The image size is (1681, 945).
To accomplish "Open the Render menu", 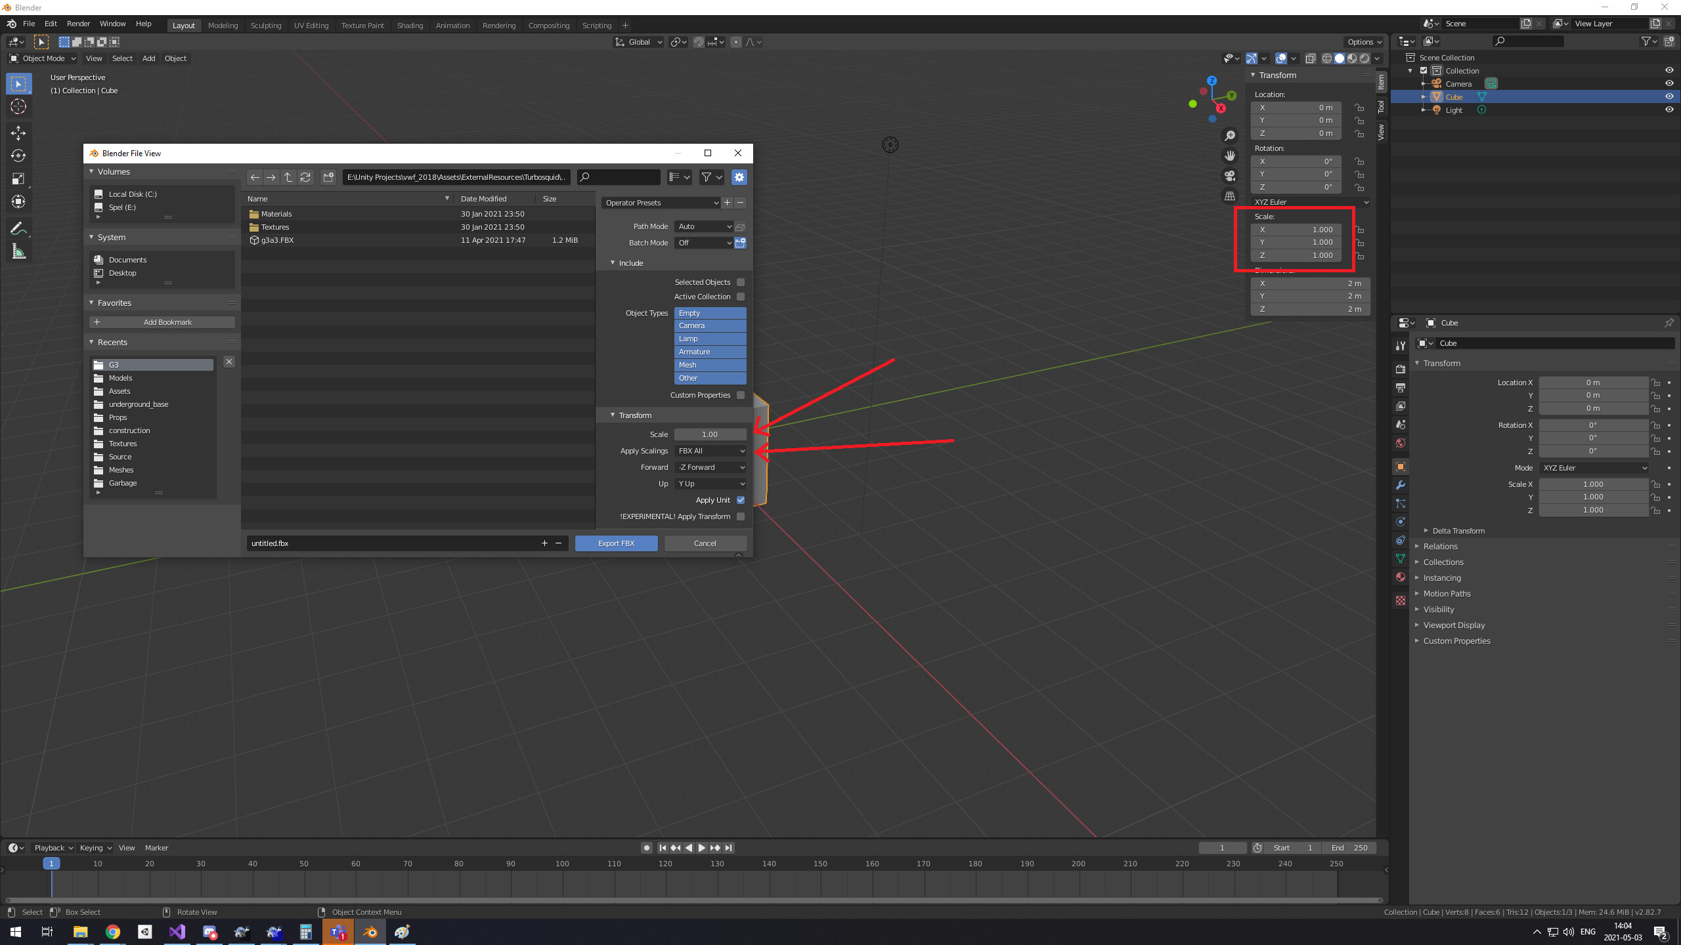I will [x=78, y=24].
